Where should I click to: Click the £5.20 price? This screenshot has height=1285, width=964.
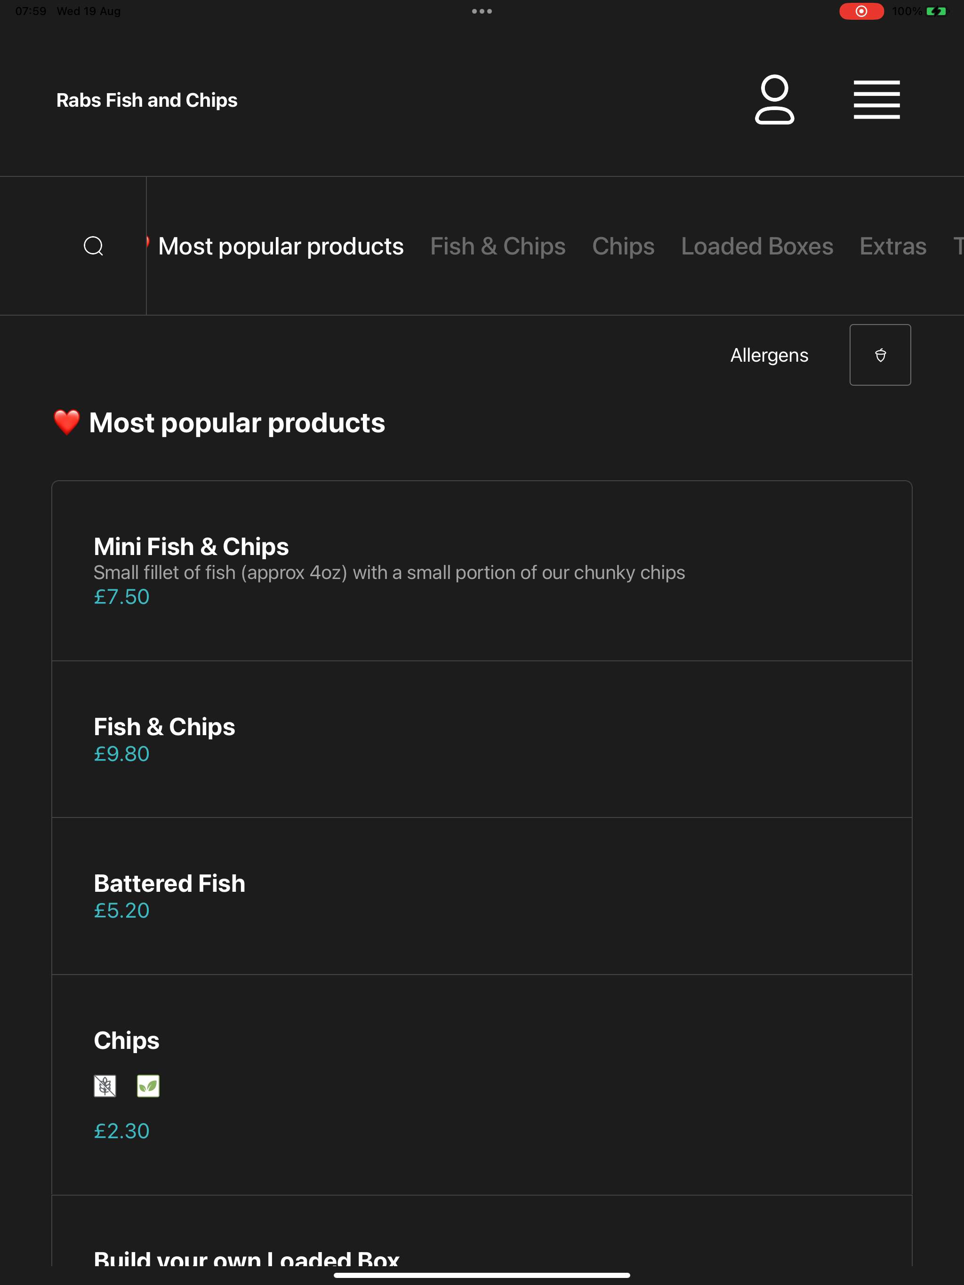click(x=121, y=910)
